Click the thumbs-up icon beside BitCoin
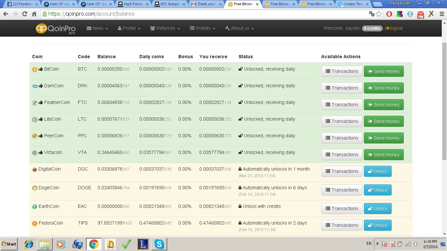The image size is (447, 251). click(x=41, y=69)
